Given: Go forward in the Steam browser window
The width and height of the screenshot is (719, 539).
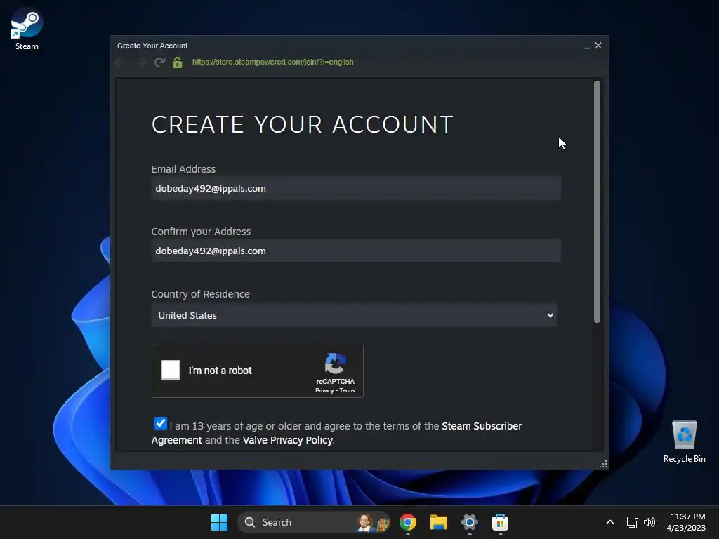Looking at the screenshot, I should [x=141, y=62].
